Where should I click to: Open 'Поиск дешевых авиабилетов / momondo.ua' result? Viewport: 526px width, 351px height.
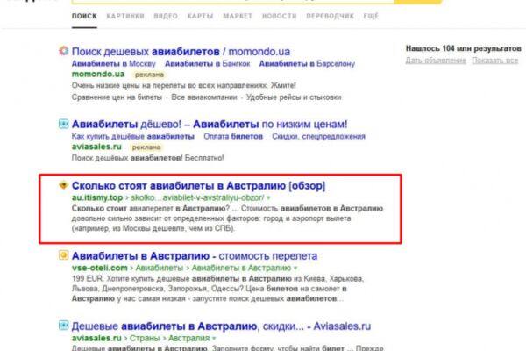pyautogui.click(x=181, y=52)
